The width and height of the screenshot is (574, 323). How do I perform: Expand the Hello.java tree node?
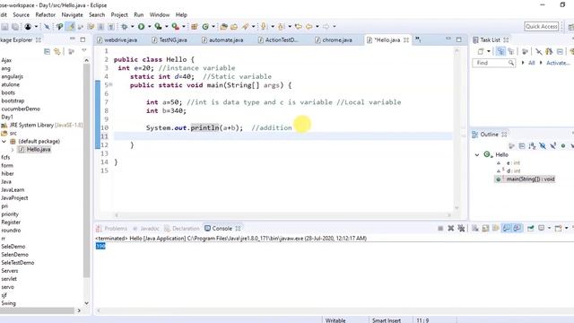point(13,150)
